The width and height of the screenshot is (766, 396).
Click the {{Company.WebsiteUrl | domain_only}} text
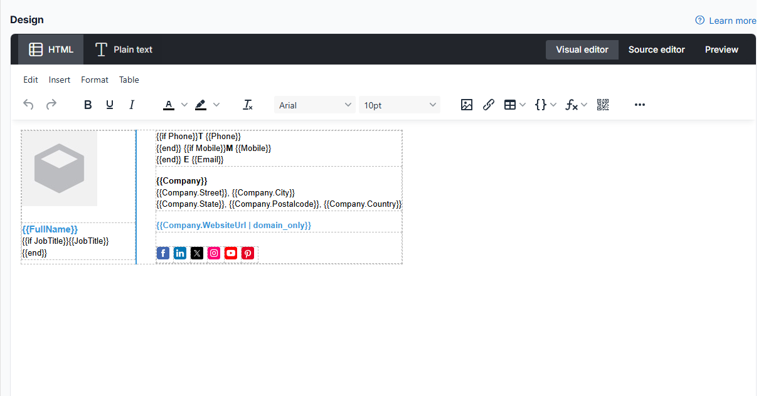(233, 225)
